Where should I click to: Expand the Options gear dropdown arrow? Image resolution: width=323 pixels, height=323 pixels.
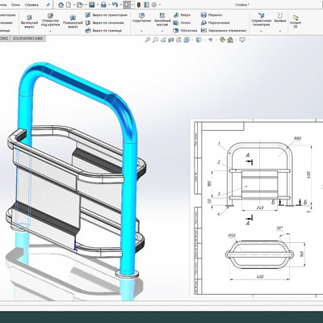159,5
